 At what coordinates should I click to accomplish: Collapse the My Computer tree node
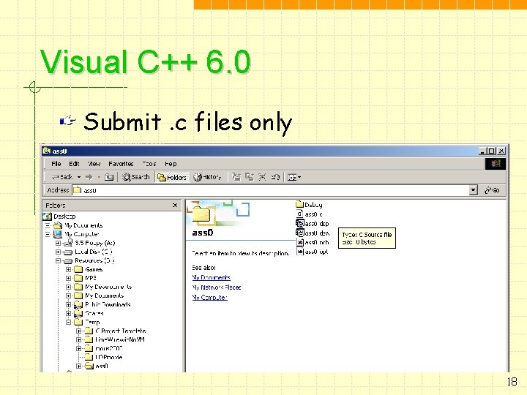[48, 234]
